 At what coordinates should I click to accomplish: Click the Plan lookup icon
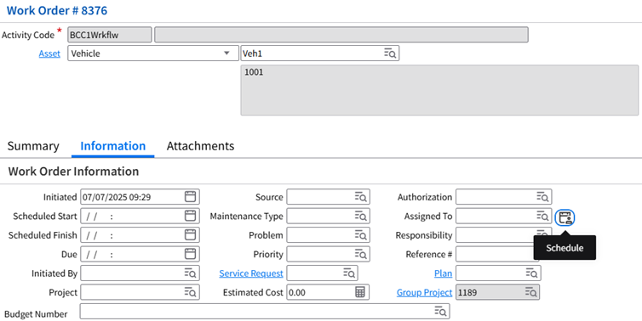531,273
